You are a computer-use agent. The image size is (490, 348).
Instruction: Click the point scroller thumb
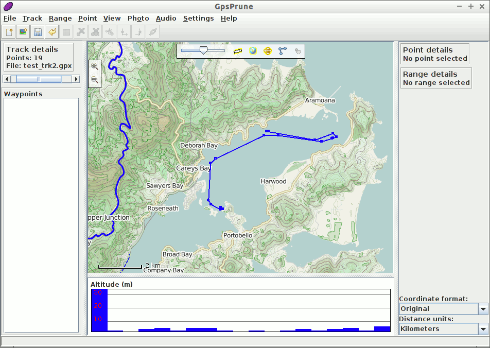39,79
